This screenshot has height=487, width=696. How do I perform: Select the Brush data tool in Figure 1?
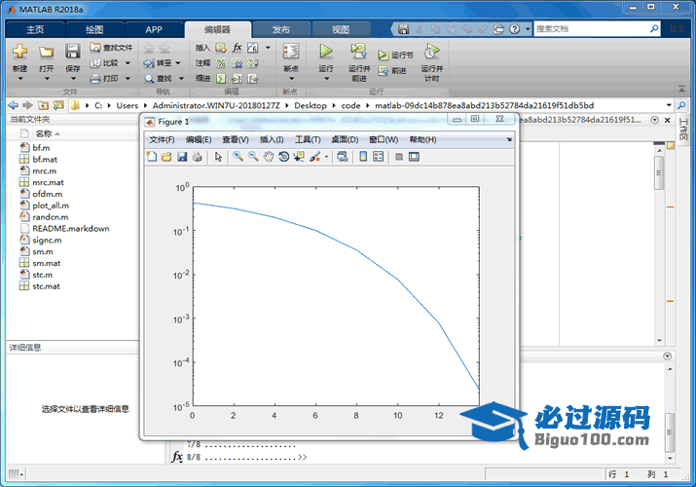314,157
